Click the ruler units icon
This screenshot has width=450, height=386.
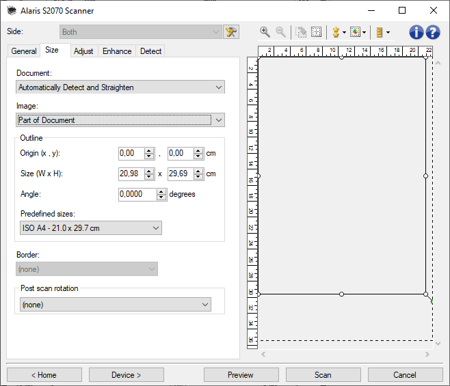pos(380,32)
